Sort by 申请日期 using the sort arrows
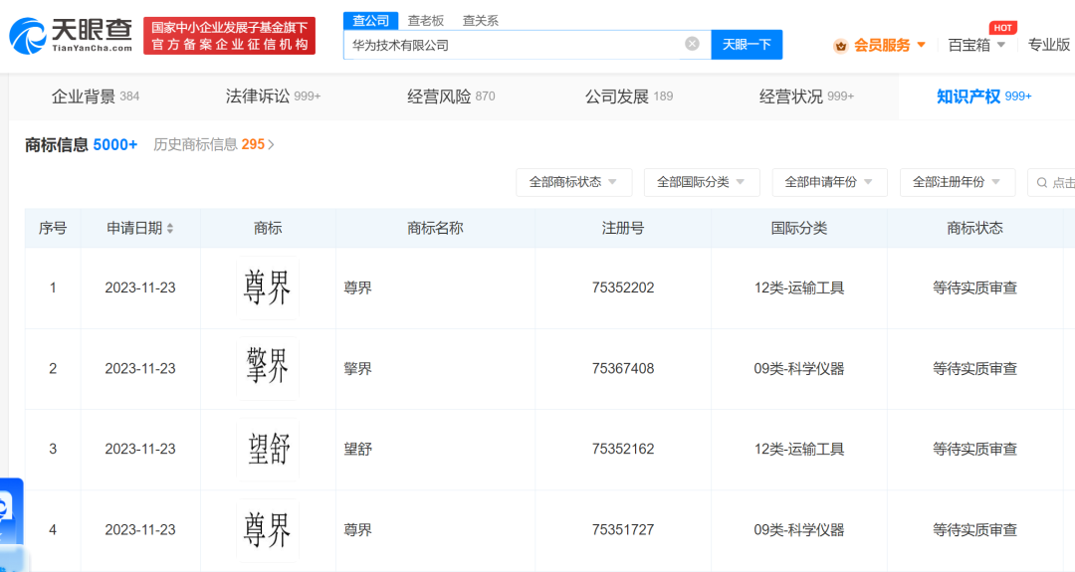Image resolution: width=1075 pixels, height=572 pixels. pyautogui.click(x=170, y=228)
